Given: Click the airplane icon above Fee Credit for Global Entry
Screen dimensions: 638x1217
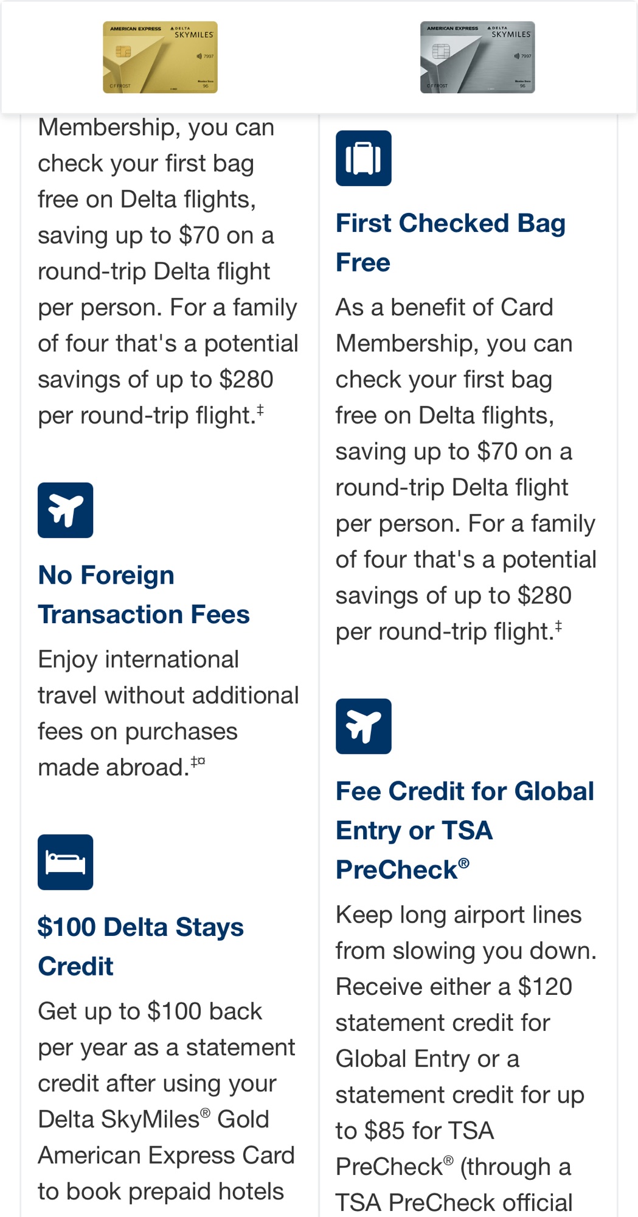Looking at the screenshot, I should (x=363, y=726).
